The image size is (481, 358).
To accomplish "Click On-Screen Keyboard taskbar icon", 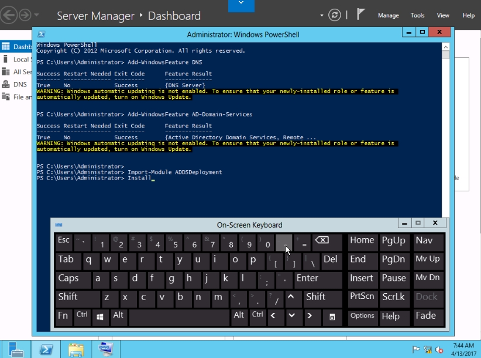I will click(x=106, y=349).
